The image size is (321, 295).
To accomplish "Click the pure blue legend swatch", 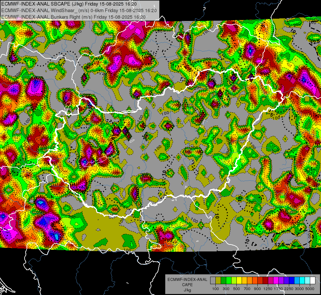I will [292, 281].
